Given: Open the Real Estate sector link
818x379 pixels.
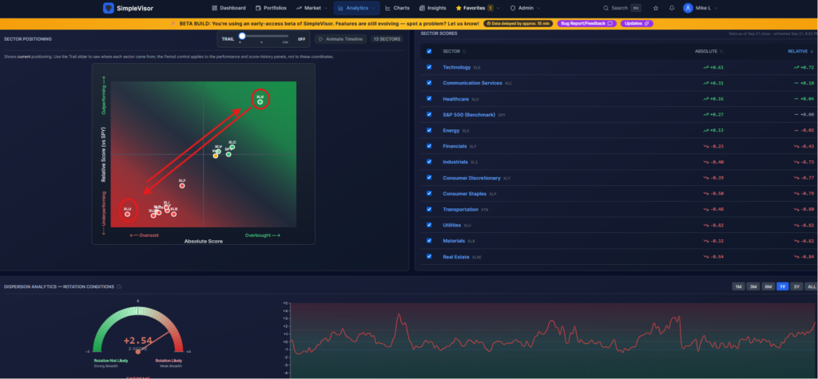Looking at the screenshot, I should pyautogui.click(x=456, y=256).
